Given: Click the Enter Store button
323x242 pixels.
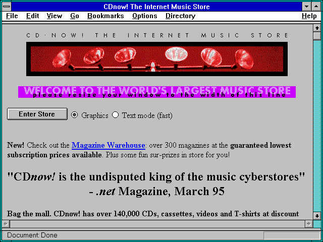Looking at the screenshot, I should [x=37, y=114].
